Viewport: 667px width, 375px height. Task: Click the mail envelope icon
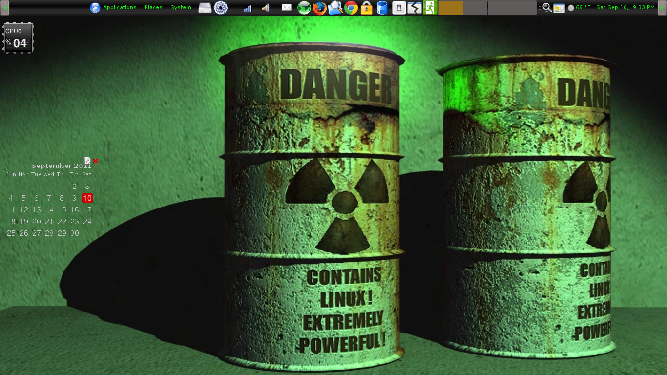pos(287,8)
